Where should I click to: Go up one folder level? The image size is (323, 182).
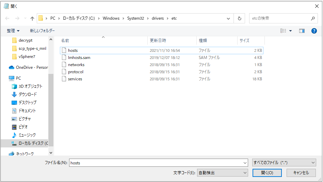pos(32,18)
